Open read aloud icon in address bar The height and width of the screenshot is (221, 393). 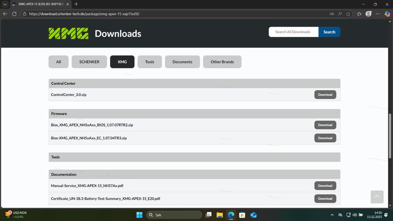(x=340, y=14)
